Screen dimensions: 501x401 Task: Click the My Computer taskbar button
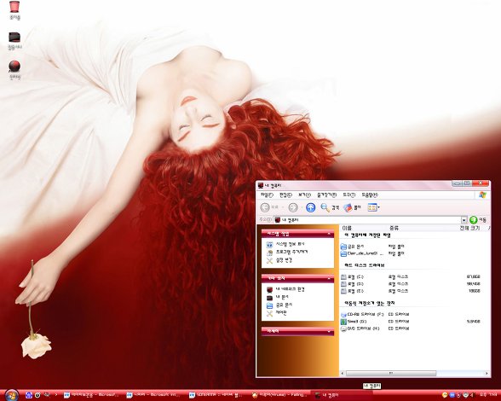[342, 395]
